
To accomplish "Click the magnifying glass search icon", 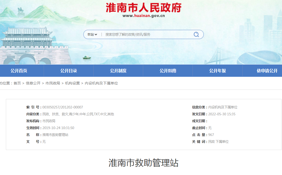I will point(196,34).
